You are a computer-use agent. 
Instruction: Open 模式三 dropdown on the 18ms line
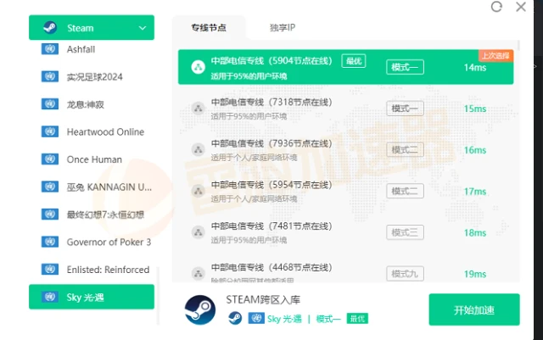(x=405, y=232)
